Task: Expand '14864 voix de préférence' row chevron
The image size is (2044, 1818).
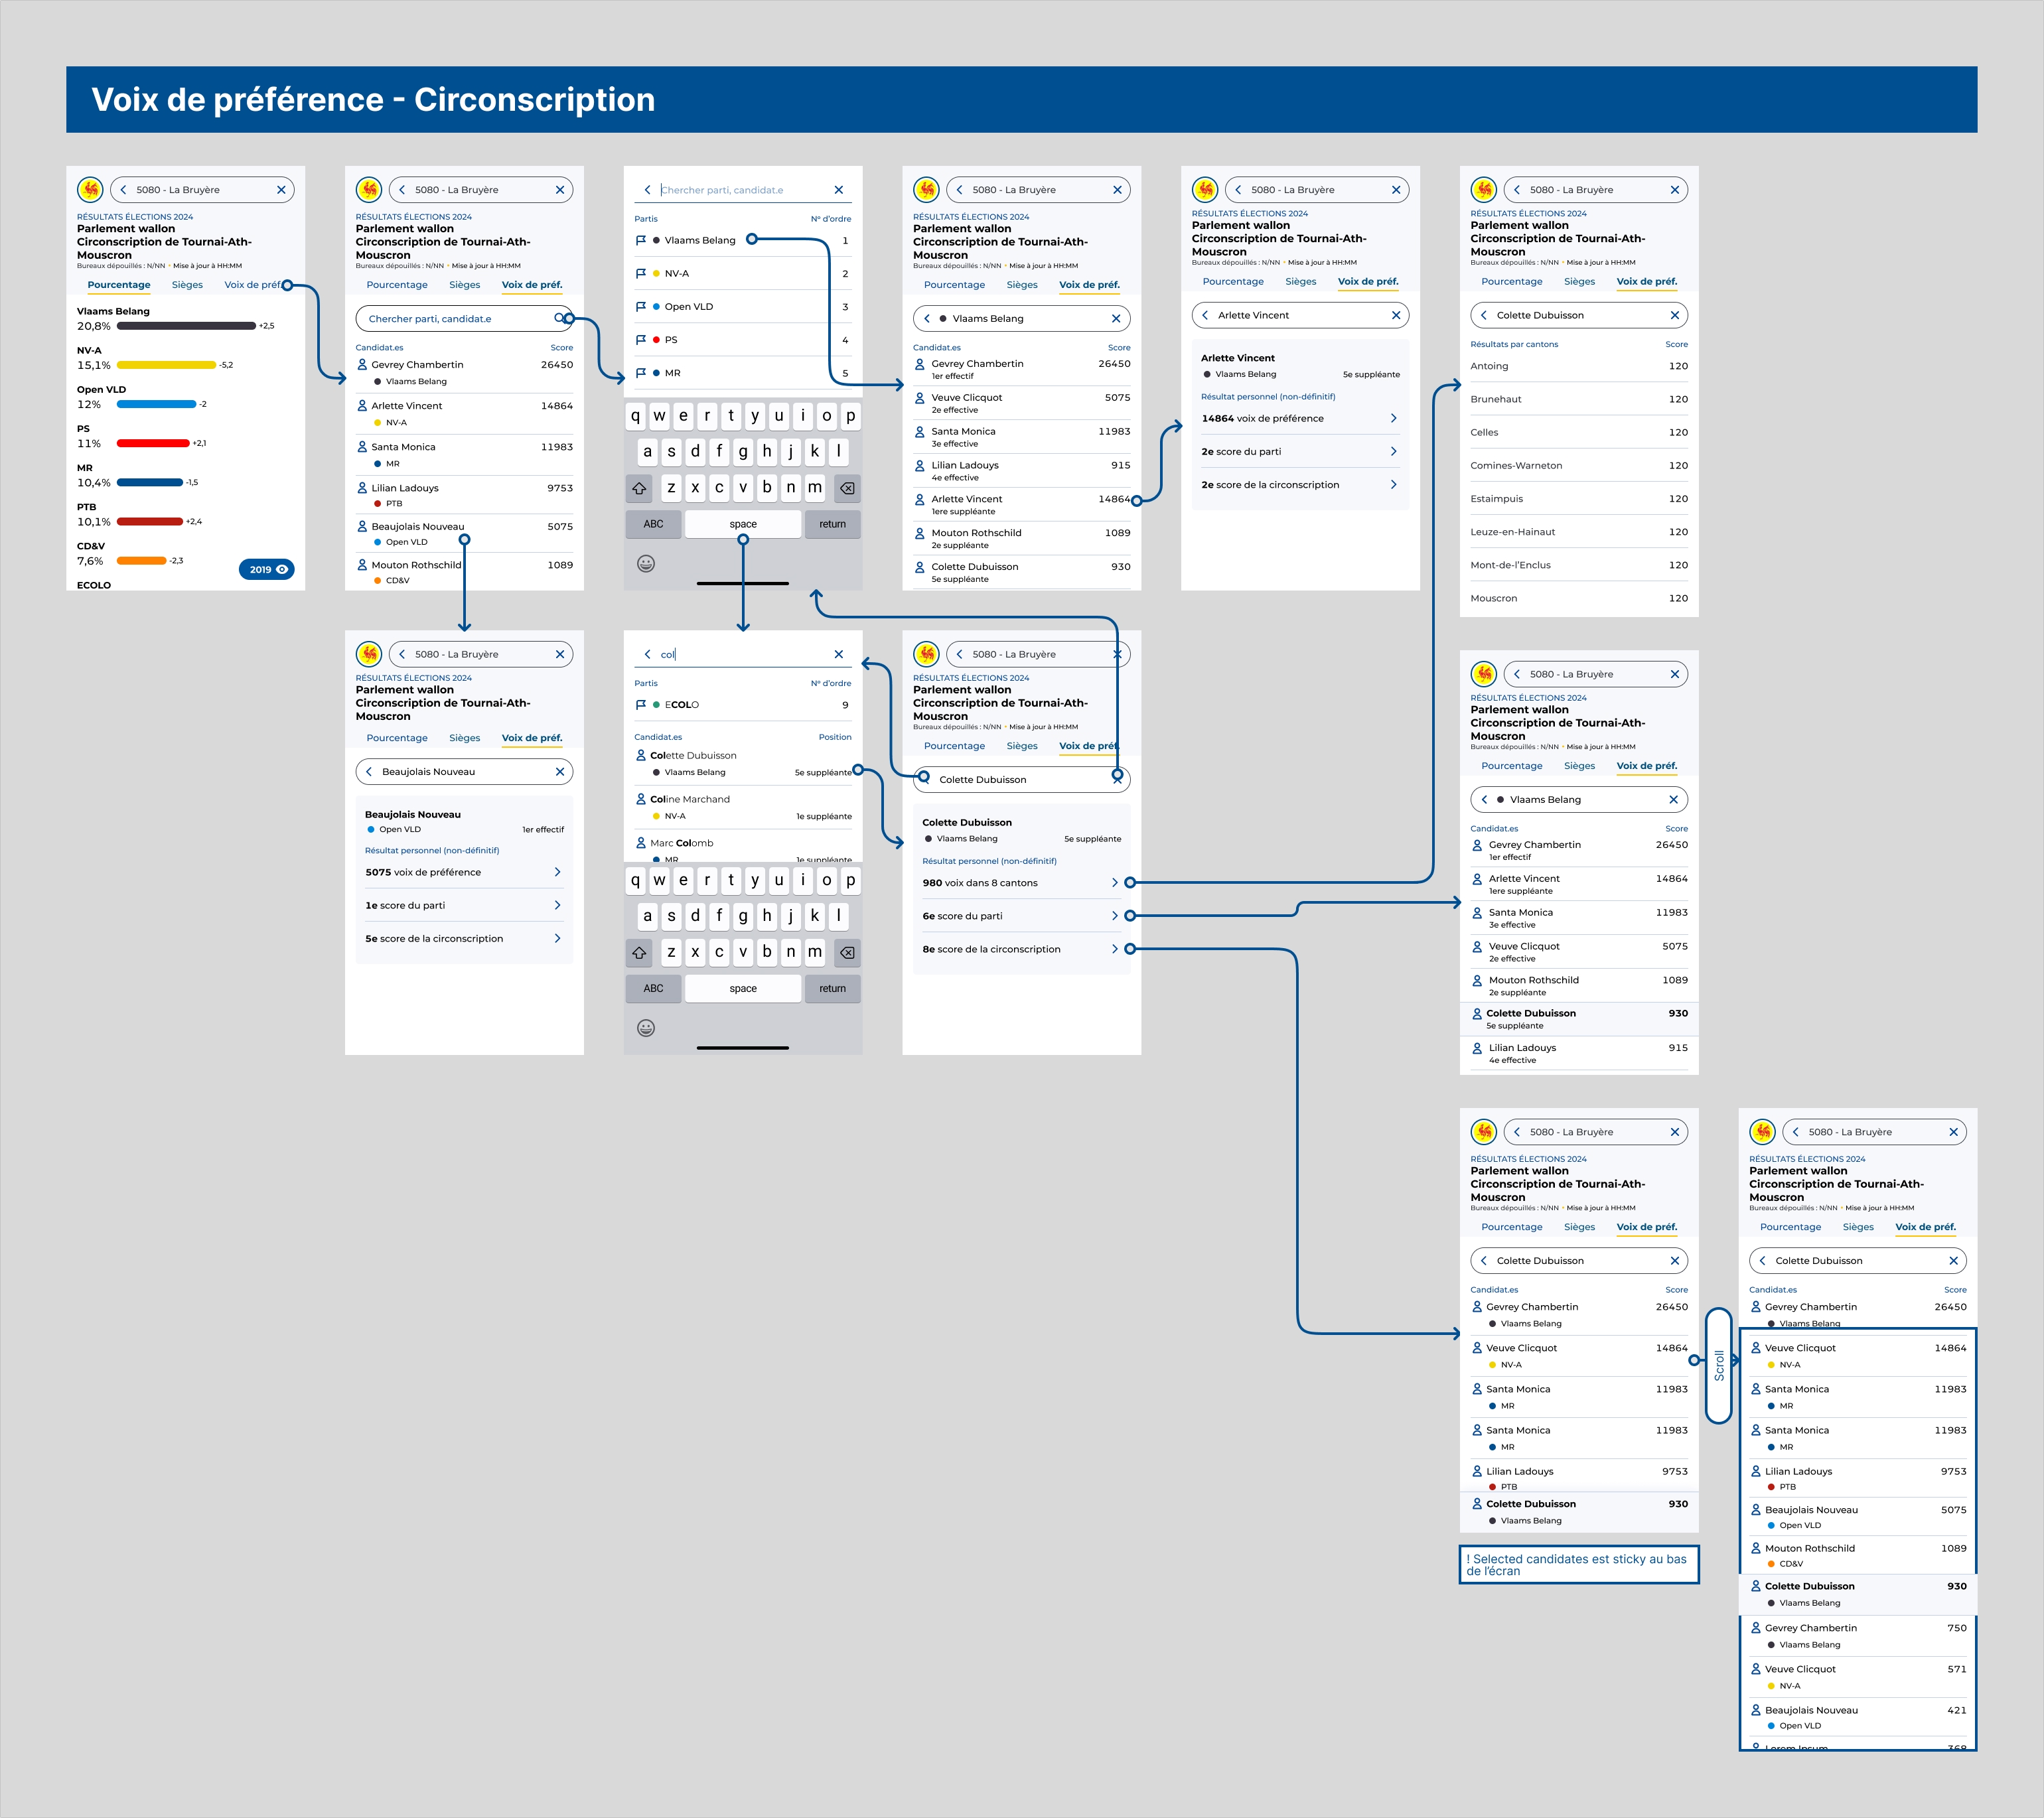Action: coord(1393,418)
